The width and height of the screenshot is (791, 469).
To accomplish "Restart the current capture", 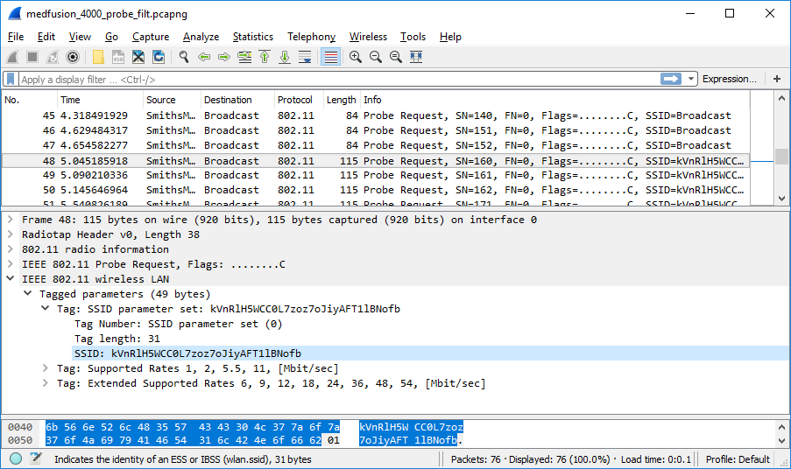I will tap(53, 57).
